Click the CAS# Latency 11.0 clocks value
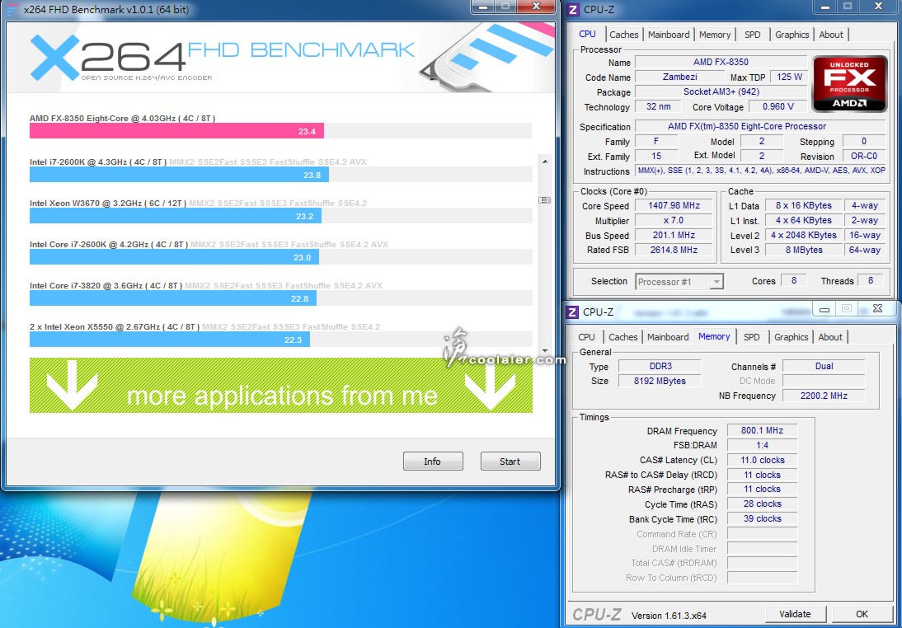Screen dimensions: 902x628 (762, 460)
